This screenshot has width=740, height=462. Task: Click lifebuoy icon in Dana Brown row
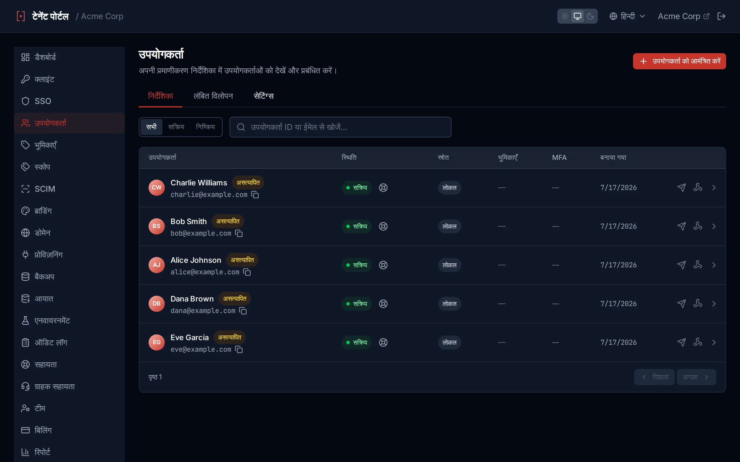383,304
